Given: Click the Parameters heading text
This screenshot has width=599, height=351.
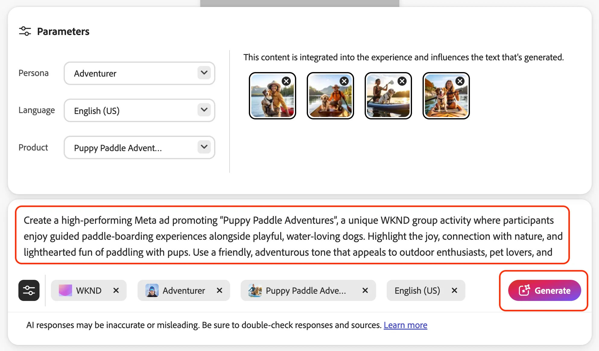Looking at the screenshot, I should (x=63, y=31).
